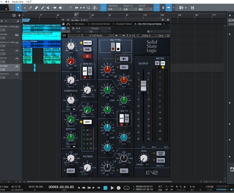
Task: Toggle the Snap arrow button in toolbar
Action: [168, 8]
